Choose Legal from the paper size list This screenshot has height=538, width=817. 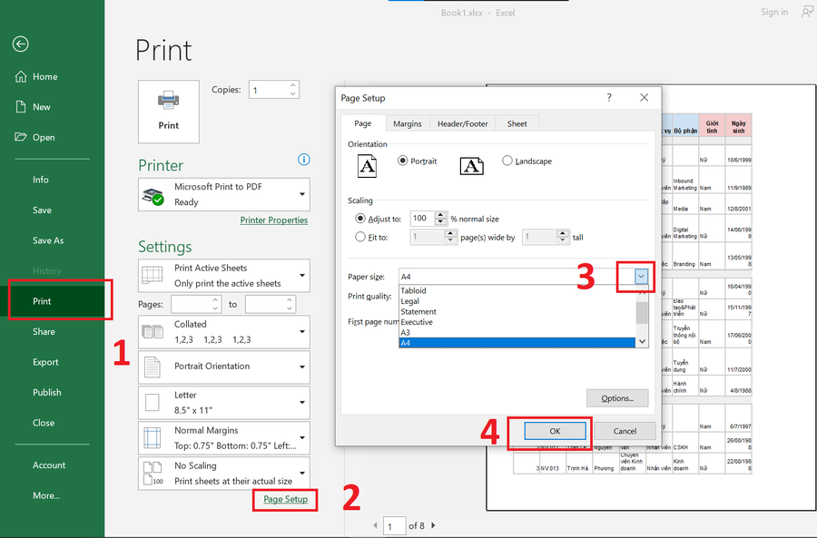coord(517,301)
